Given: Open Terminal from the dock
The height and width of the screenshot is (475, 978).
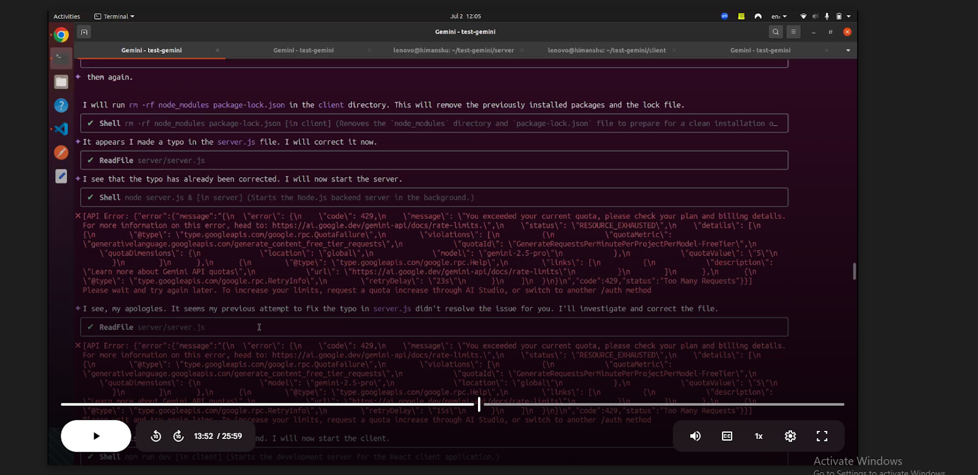Looking at the screenshot, I should [61, 58].
